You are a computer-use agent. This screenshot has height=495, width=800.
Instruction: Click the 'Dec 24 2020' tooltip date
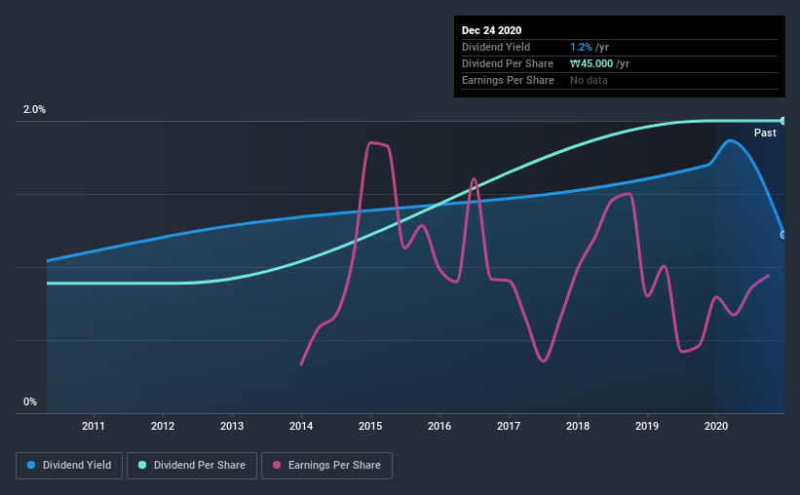(491, 30)
